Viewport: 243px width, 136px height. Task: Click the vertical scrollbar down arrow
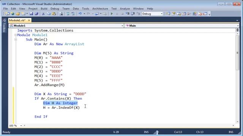(238, 122)
